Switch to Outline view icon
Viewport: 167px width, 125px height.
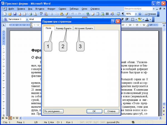(x=14, y=118)
